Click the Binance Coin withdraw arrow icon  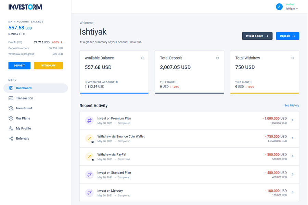click(89, 138)
